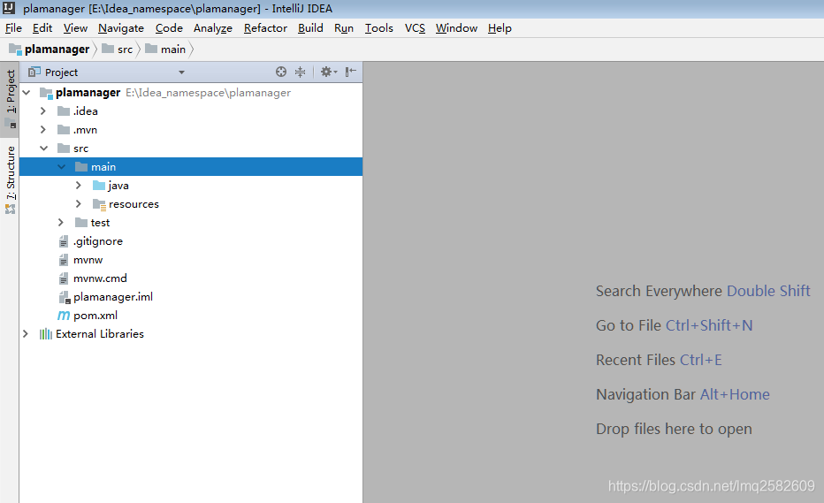This screenshot has width=824, height=503.
Task: Click the resources folder icon
Action: 99,204
